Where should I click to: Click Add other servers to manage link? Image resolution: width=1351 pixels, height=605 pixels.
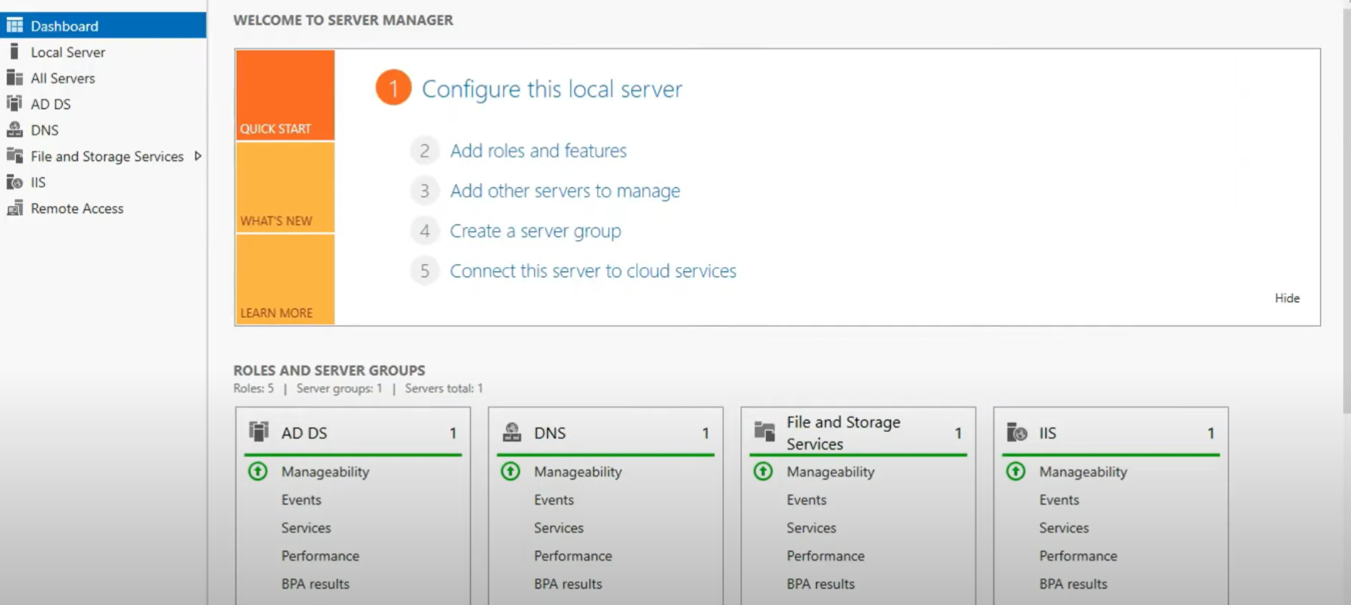565,191
